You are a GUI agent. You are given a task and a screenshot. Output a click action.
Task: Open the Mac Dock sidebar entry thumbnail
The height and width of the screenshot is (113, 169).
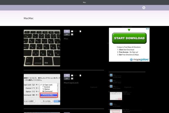(x=116, y=111)
